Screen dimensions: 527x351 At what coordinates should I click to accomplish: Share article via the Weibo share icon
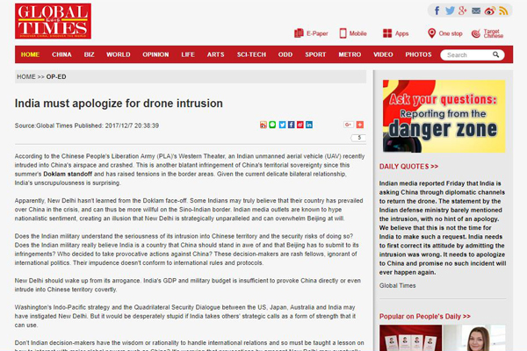pyautogui.click(x=263, y=125)
